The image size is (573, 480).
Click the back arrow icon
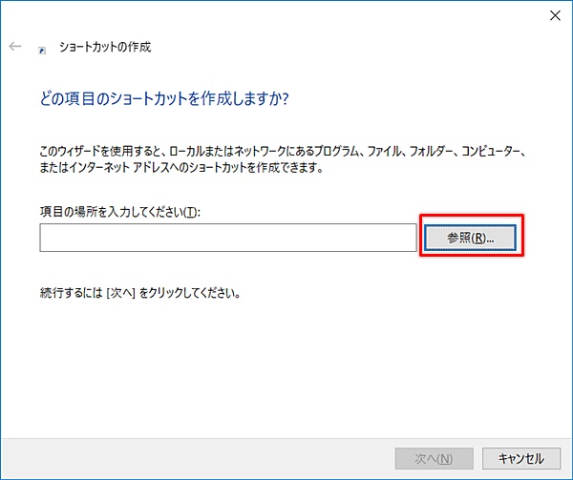(15, 47)
